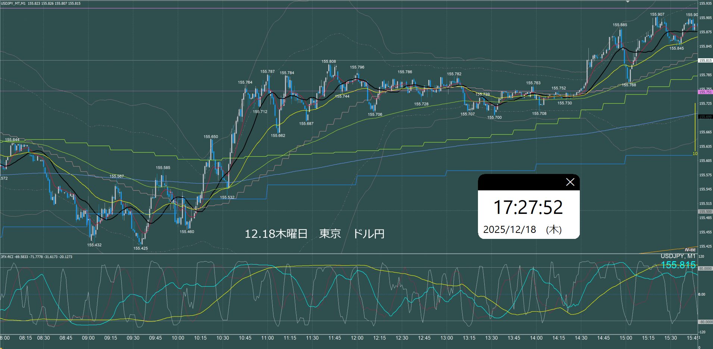Click the USDJPY, M1 label in subwindow
Viewport: 713px width, 349px height.
point(678,256)
